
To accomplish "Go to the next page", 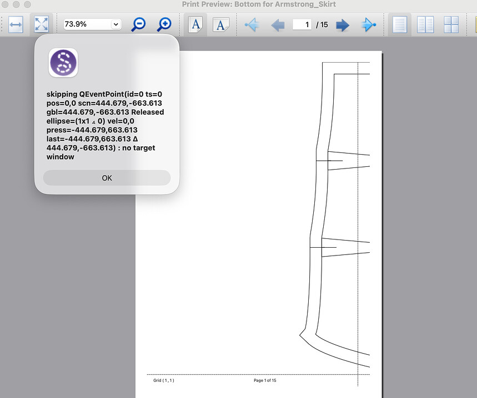I will tap(343, 25).
